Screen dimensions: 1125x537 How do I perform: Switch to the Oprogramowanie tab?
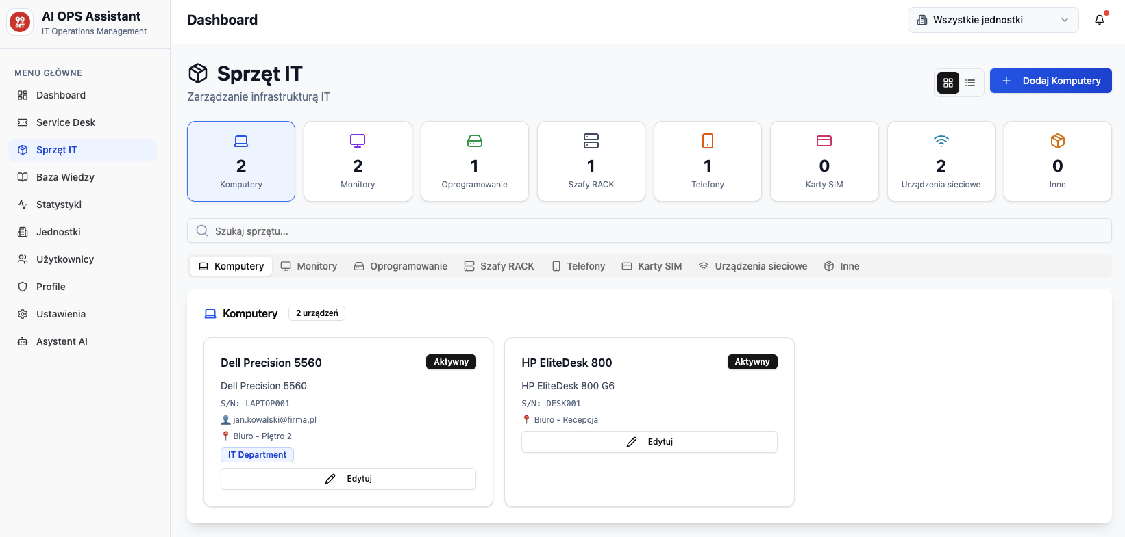pos(401,266)
